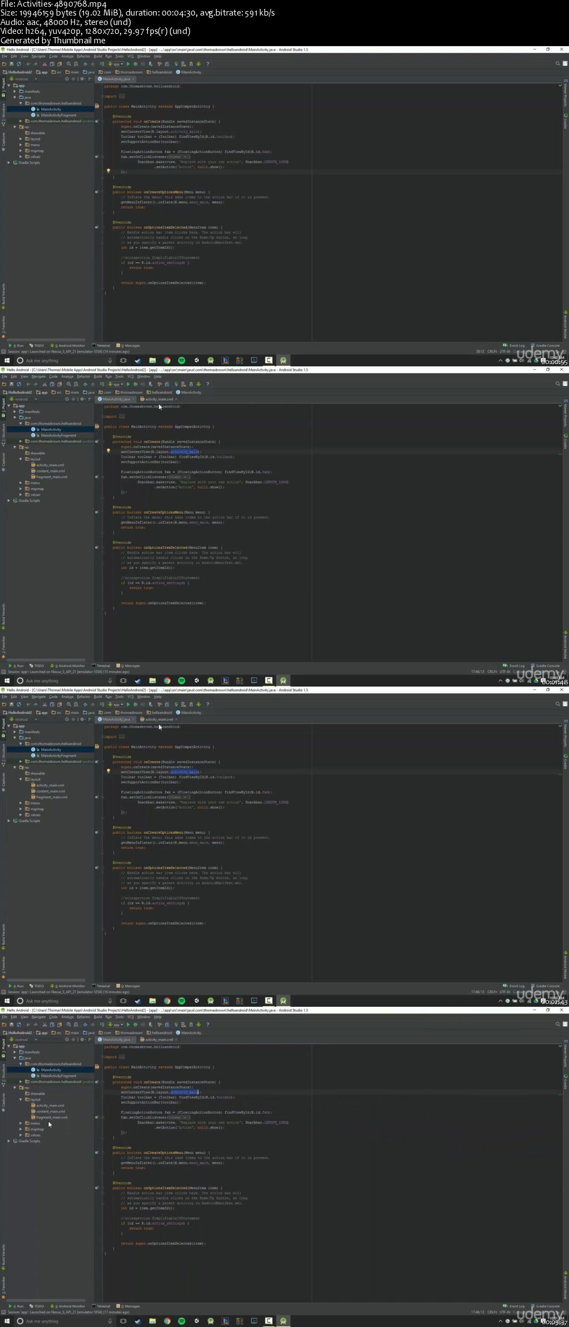The height and width of the screenshot is (1327, 569).
Task: Expand manifests folder in 00:00:55 frame tree
Action: 15,91
